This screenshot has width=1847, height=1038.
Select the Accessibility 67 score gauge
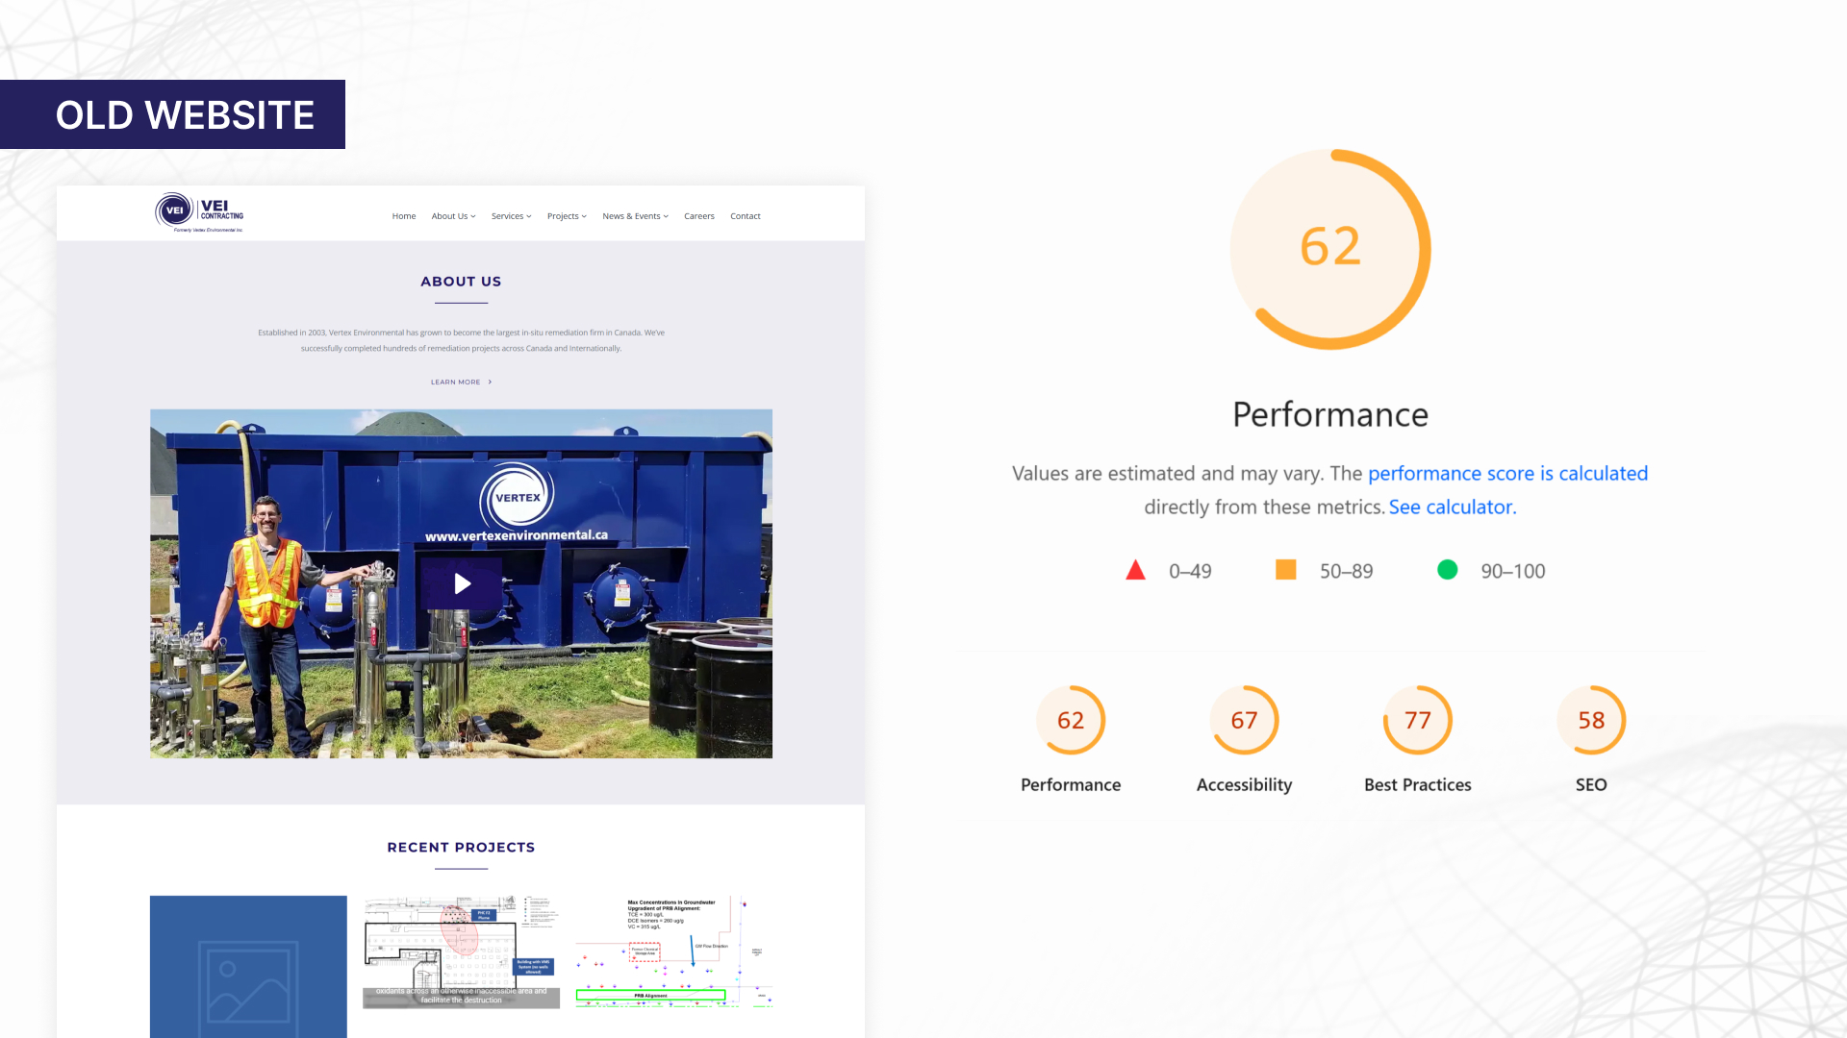click(x=1244, y=720)
